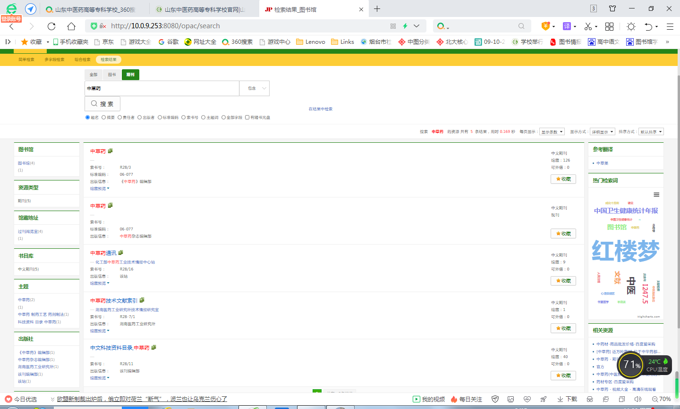Open the browser extensions grid icon
Viewport: 680px width, 409px height.
(x=610, y=26)
